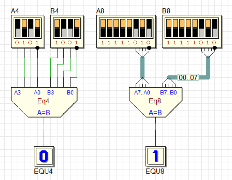Toggle the second DIP switch of B4
The image size is (232, 180).
[64, 28]
